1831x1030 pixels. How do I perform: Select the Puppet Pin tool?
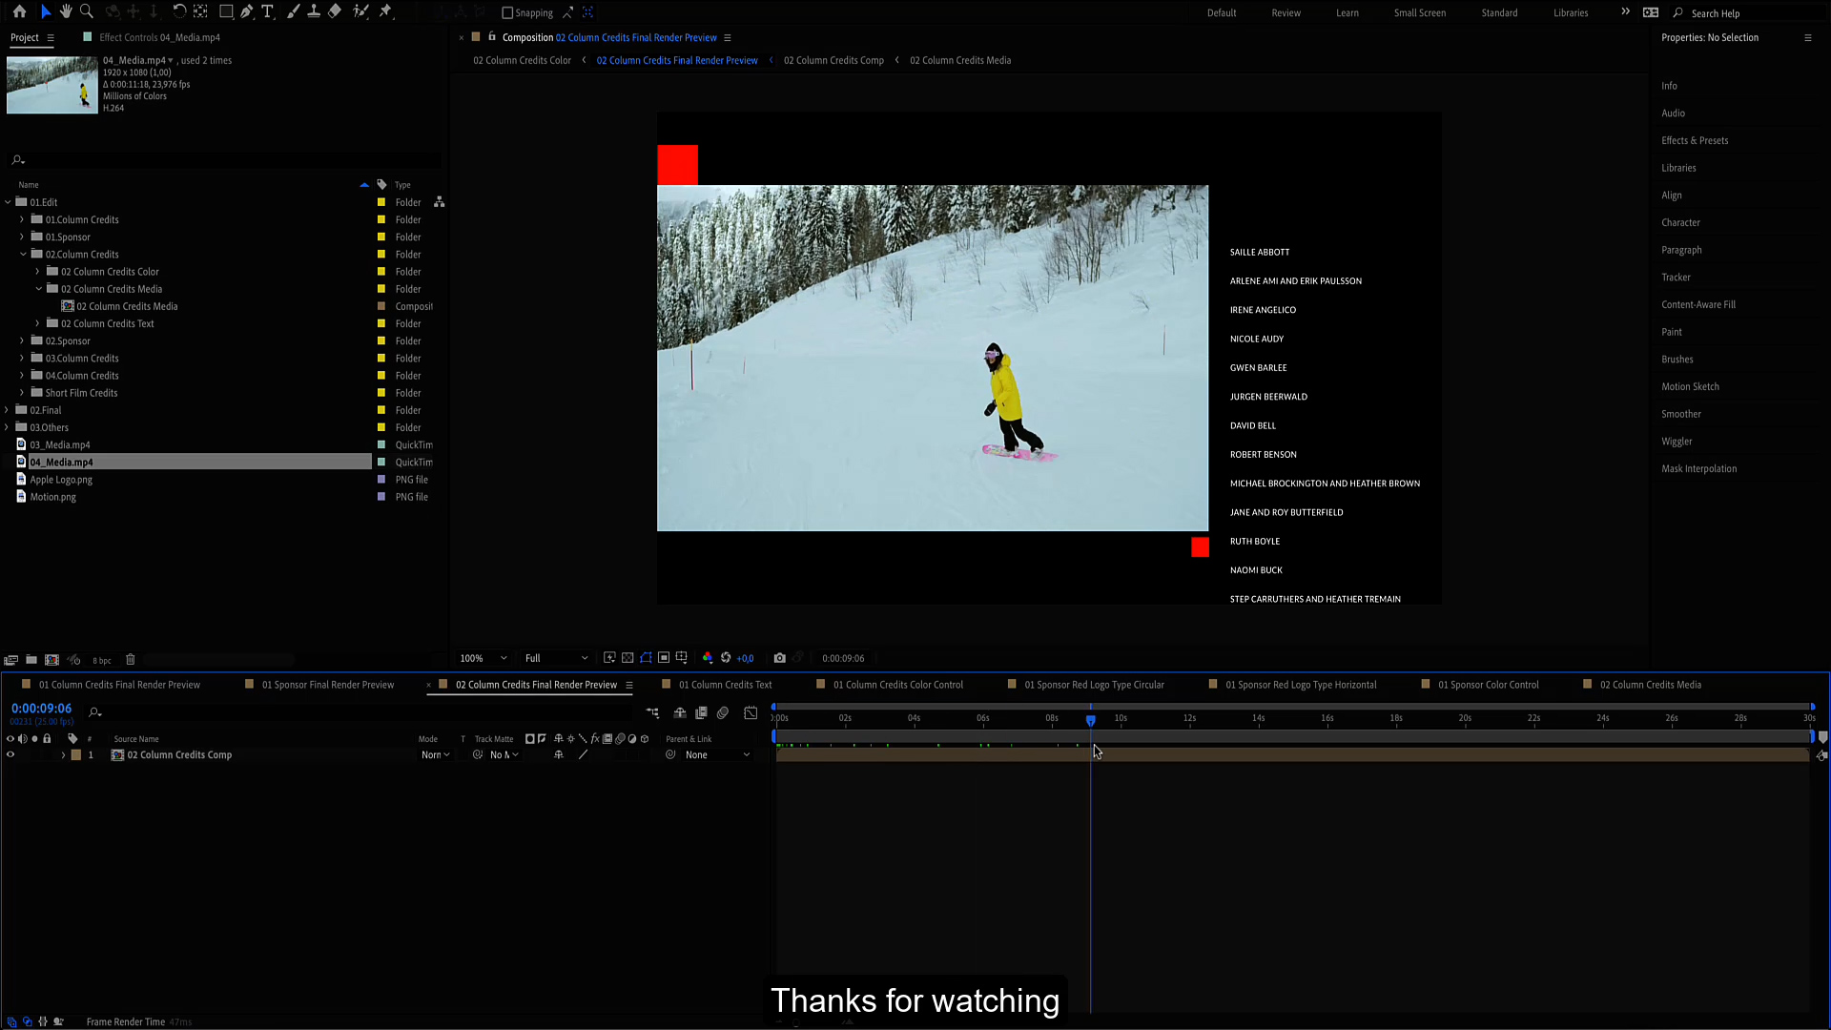(x=385, y=11)
